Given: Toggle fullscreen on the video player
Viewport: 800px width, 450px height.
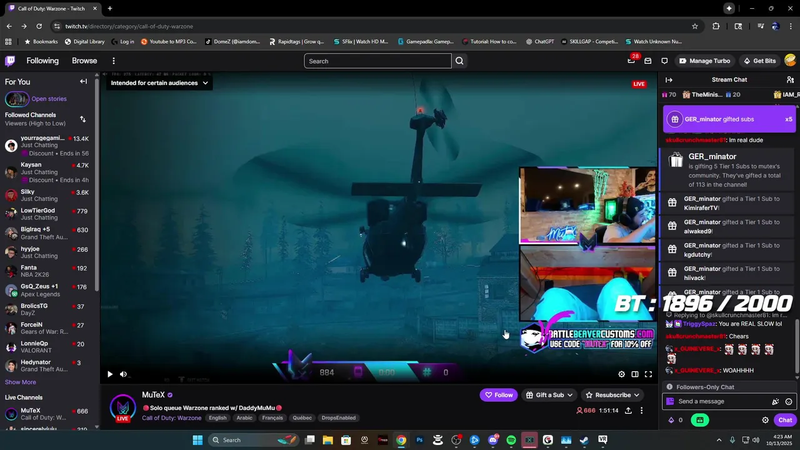Looking at the screenshot, I should 648,374.
